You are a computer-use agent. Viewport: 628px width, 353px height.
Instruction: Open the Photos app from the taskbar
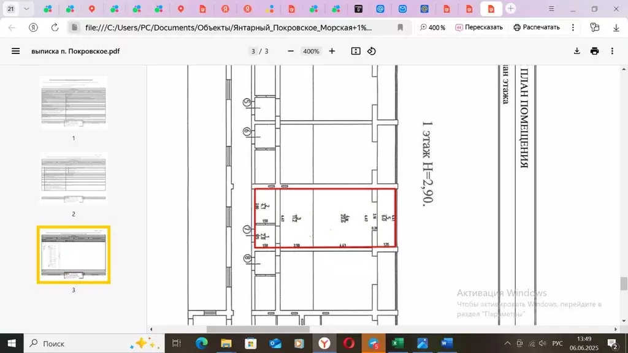click(422, 343)
